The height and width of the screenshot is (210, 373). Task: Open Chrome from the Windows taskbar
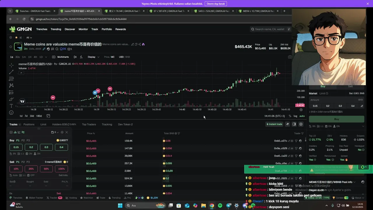point(212,206)
